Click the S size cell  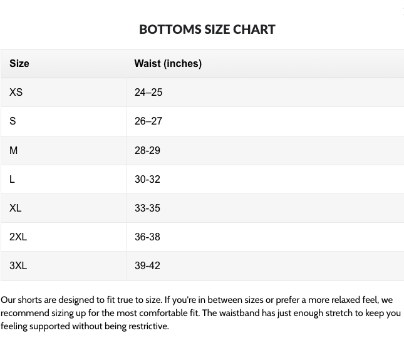(x=13, y=121)
